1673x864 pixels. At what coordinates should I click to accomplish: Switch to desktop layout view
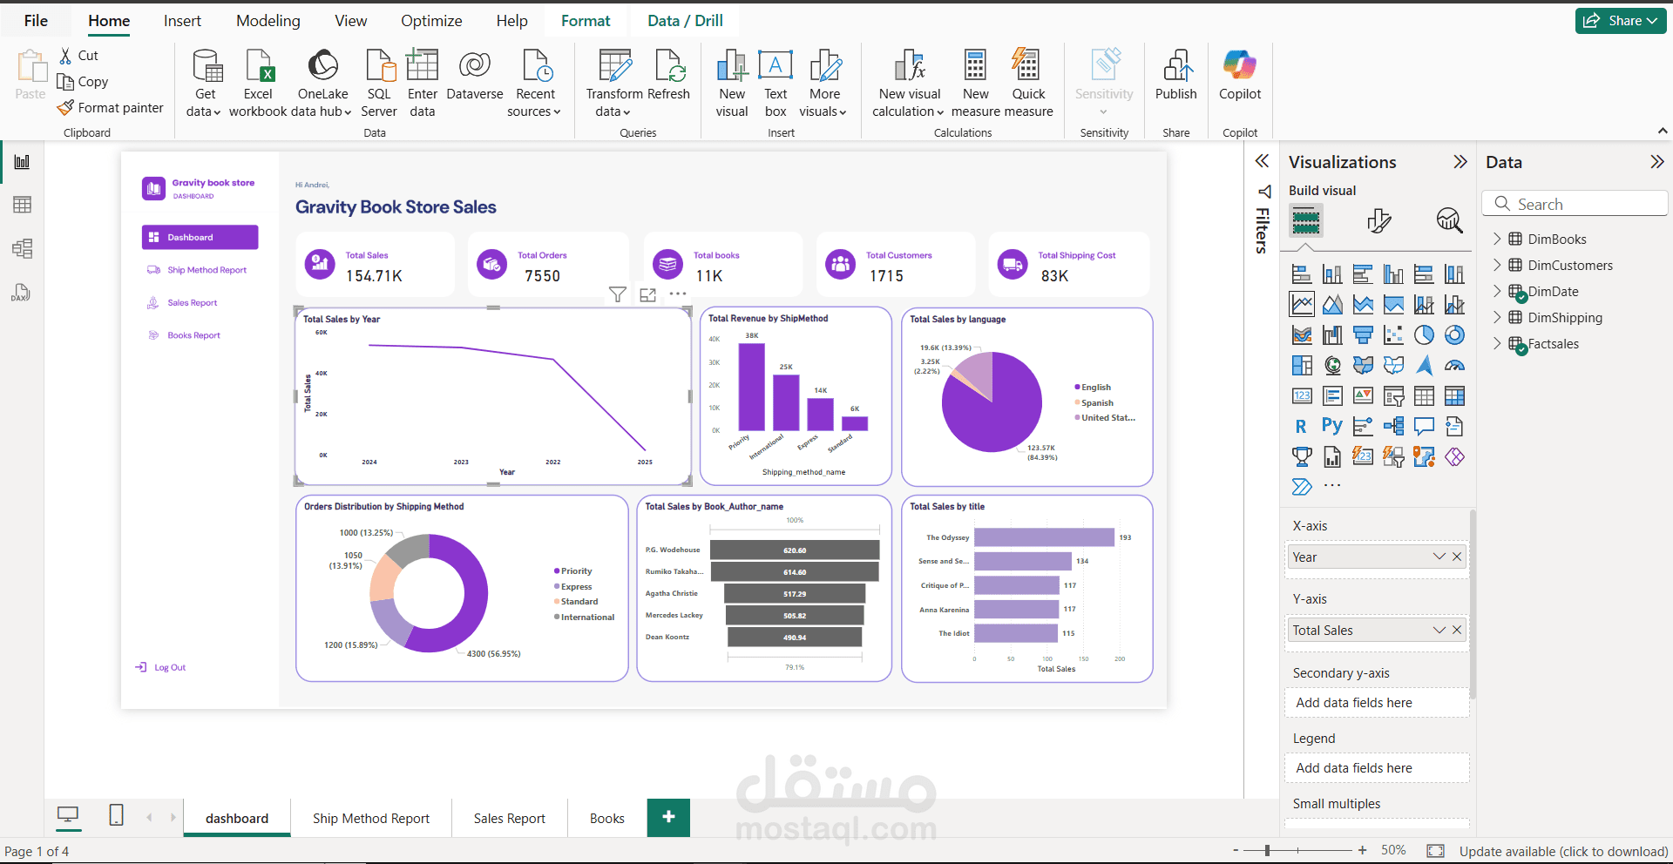pos(68,815)
